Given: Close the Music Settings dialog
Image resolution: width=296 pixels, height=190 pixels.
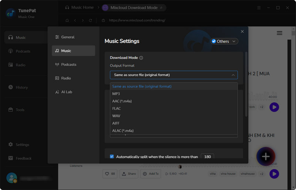Looking at the screenshot, I should (x=242, y=31).
